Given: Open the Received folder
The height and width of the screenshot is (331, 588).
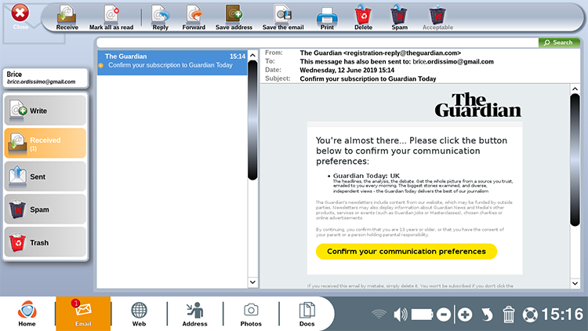Looking at the screenshot, I should coord(45,143).
